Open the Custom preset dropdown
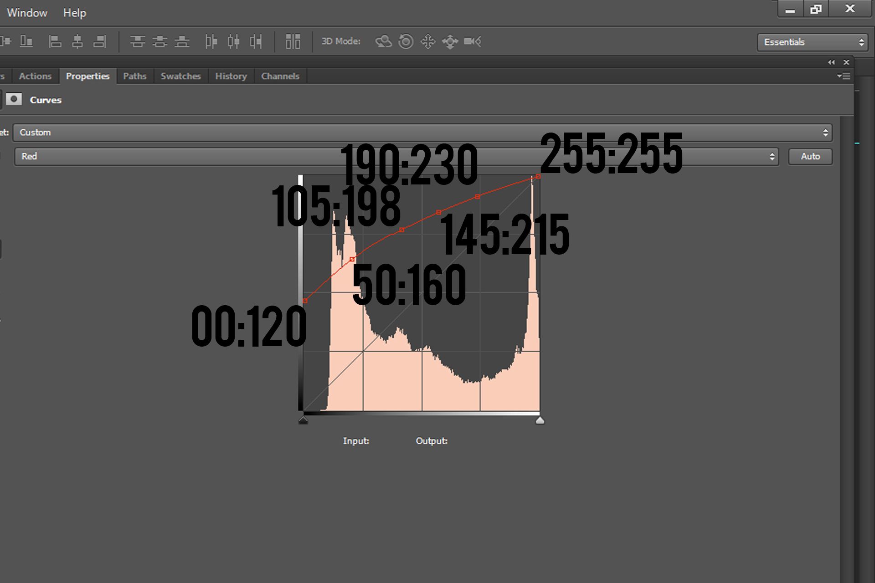875x583 pixels. click(x=422, y=133)
